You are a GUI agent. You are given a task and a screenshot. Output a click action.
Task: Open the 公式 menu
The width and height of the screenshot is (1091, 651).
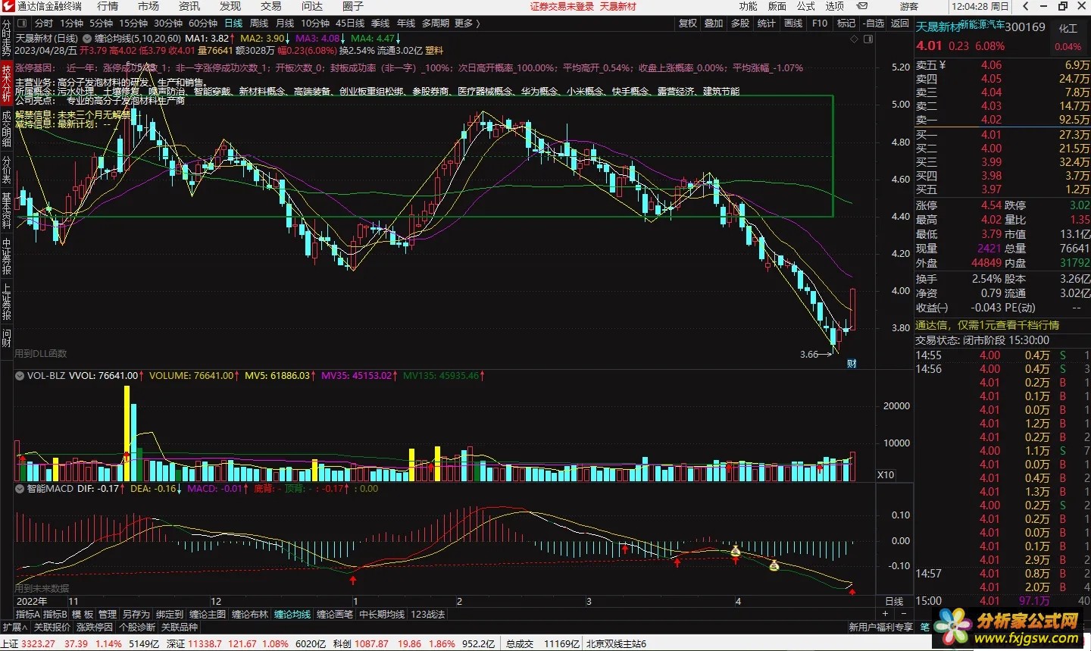[x=806, y=6]
